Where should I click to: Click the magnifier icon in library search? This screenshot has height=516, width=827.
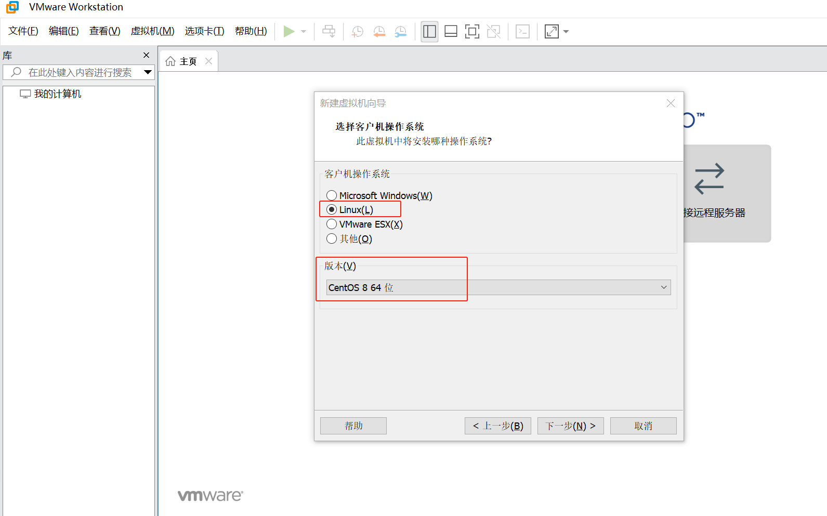16,72
